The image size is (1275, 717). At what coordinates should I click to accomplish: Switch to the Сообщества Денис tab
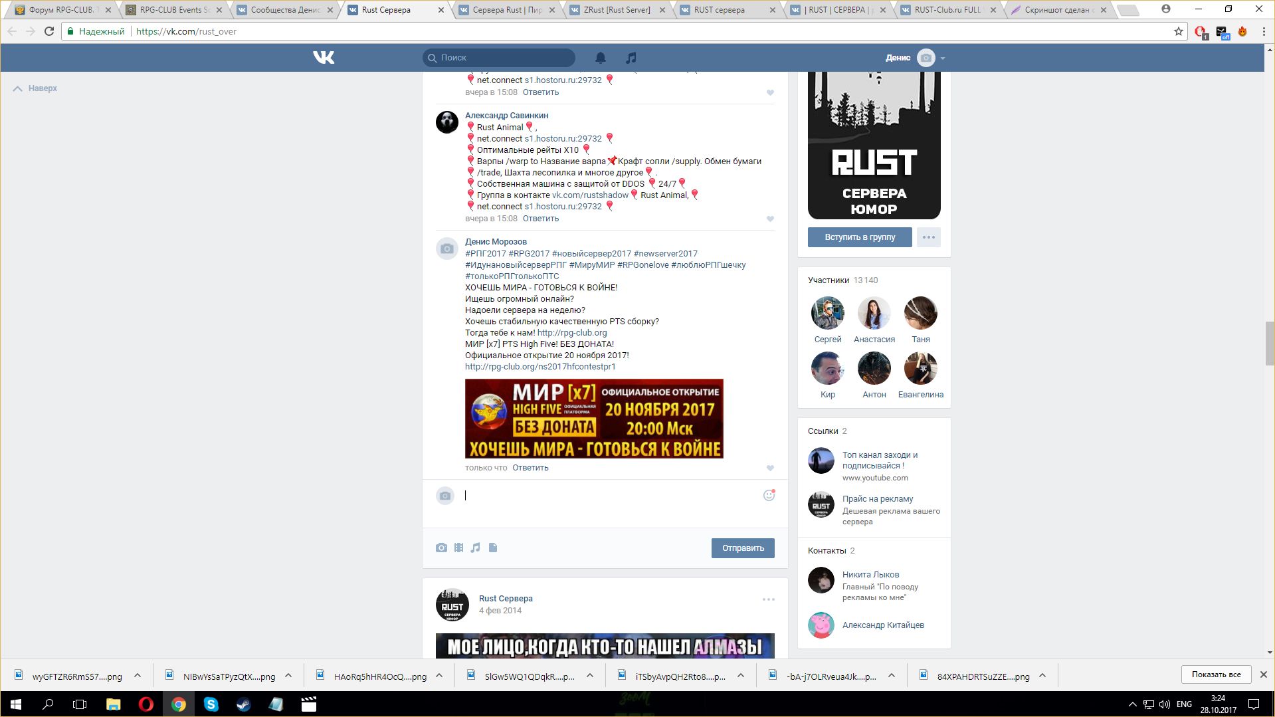pos(285,10)
